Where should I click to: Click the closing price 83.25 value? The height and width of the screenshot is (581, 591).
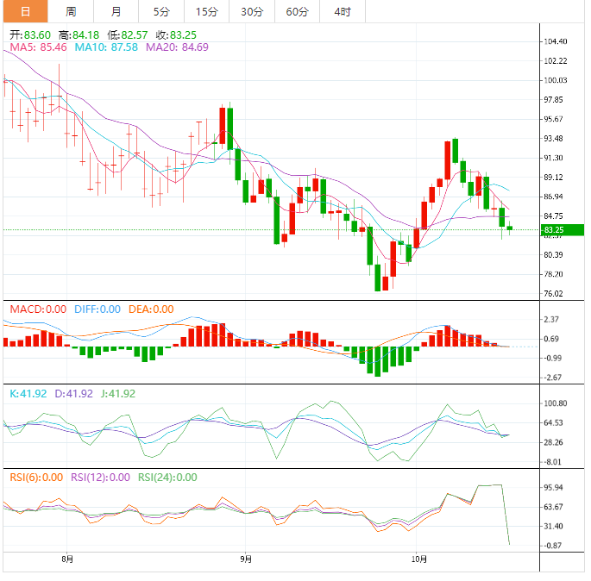coord(183,35)
